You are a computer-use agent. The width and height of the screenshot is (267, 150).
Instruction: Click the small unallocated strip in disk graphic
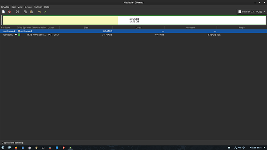(2, 20)
